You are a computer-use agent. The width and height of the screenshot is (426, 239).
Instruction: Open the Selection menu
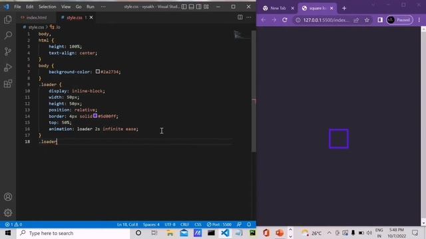[x=47, y=7]
